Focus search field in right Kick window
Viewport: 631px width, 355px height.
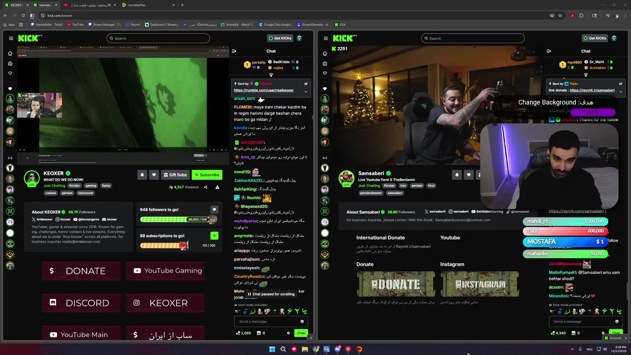coord(473,38)
